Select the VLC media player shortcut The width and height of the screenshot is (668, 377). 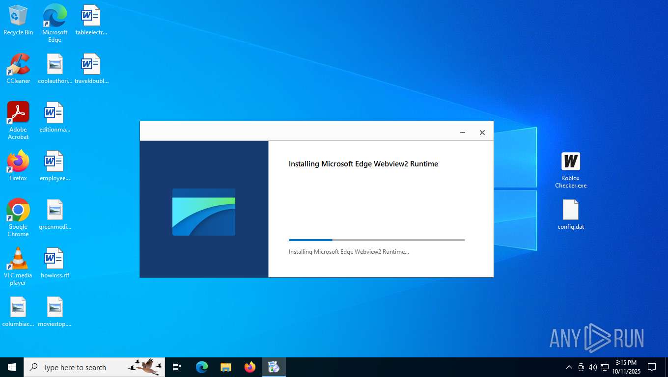pyautogui.click(x=18, y=267)
